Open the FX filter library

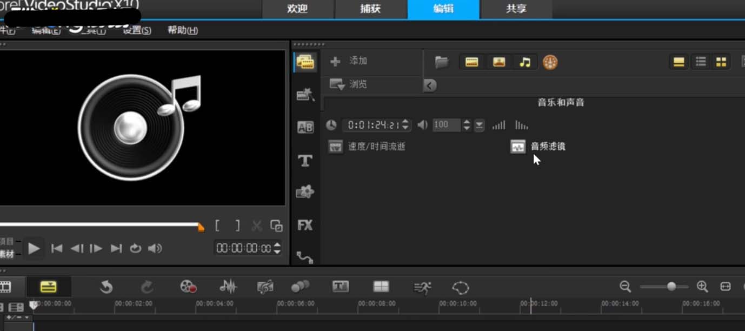coord(305,225)
